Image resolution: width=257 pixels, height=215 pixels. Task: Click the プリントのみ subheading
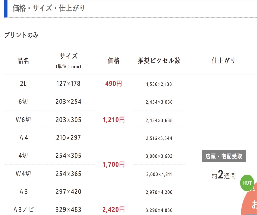point(22,35)
